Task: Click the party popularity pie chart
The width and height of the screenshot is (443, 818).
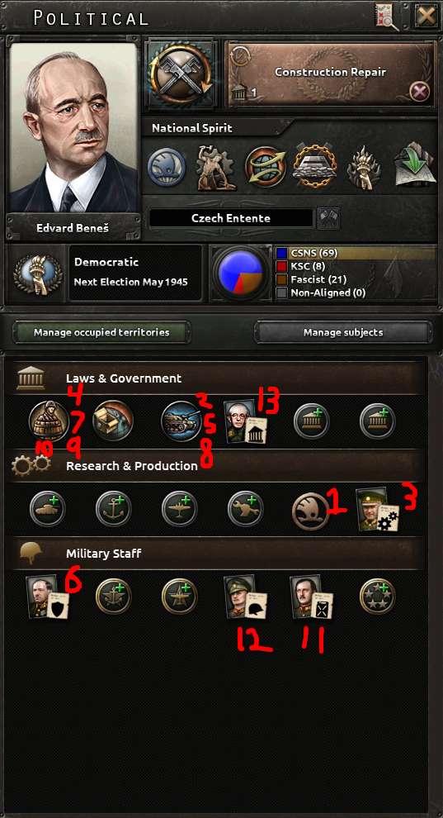Action: coord(241,273)
